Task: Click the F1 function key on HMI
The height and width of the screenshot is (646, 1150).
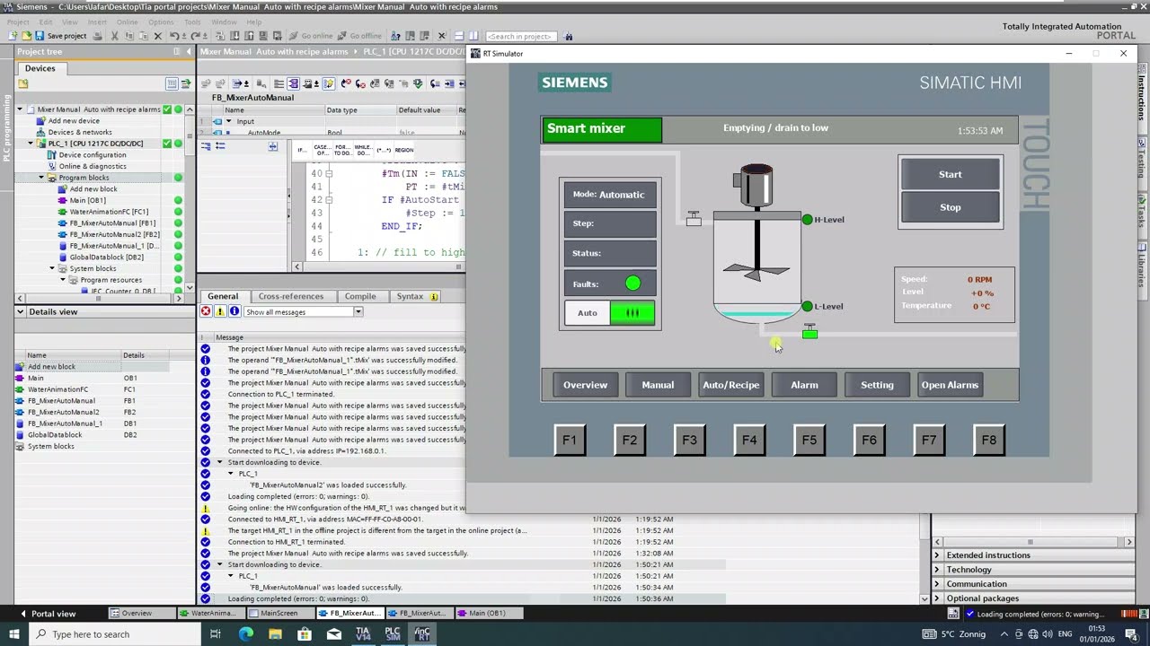Action: [x=570, y=440]
